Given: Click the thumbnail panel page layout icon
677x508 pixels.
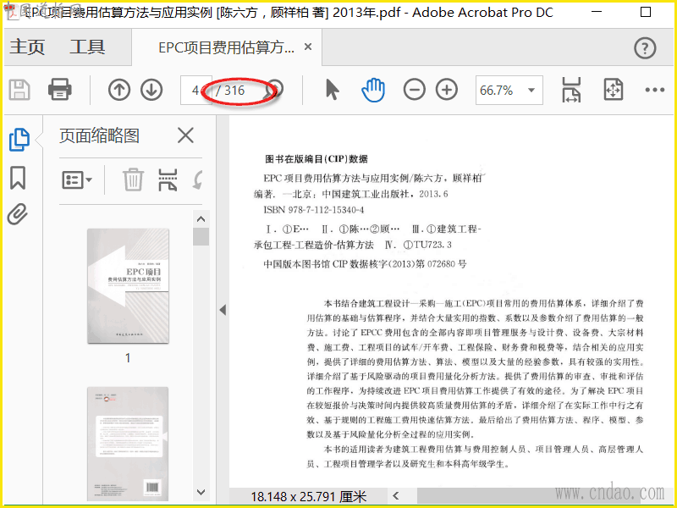Looking at the screenshot, I should click(x=168, y=179).
